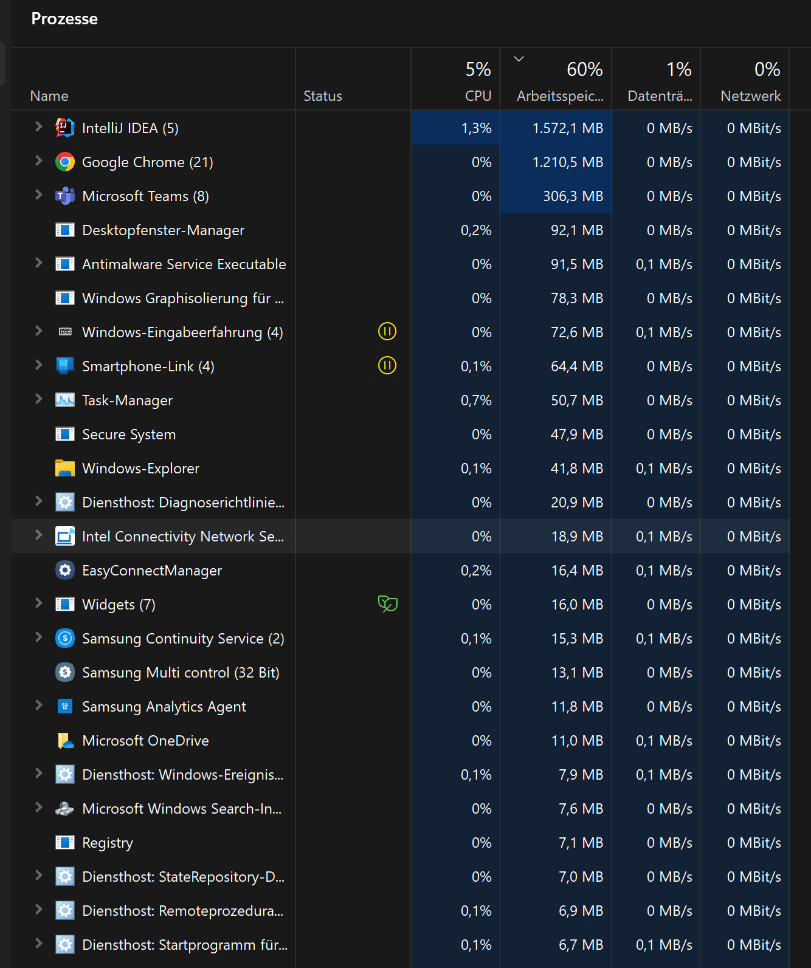Click the Google Chrome process icon
This screenshot has height=968, width=811.
click(65, 162)
